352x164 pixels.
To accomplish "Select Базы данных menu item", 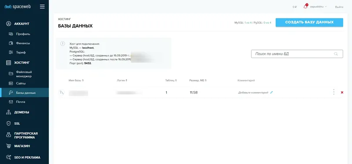I will point(26,93).
